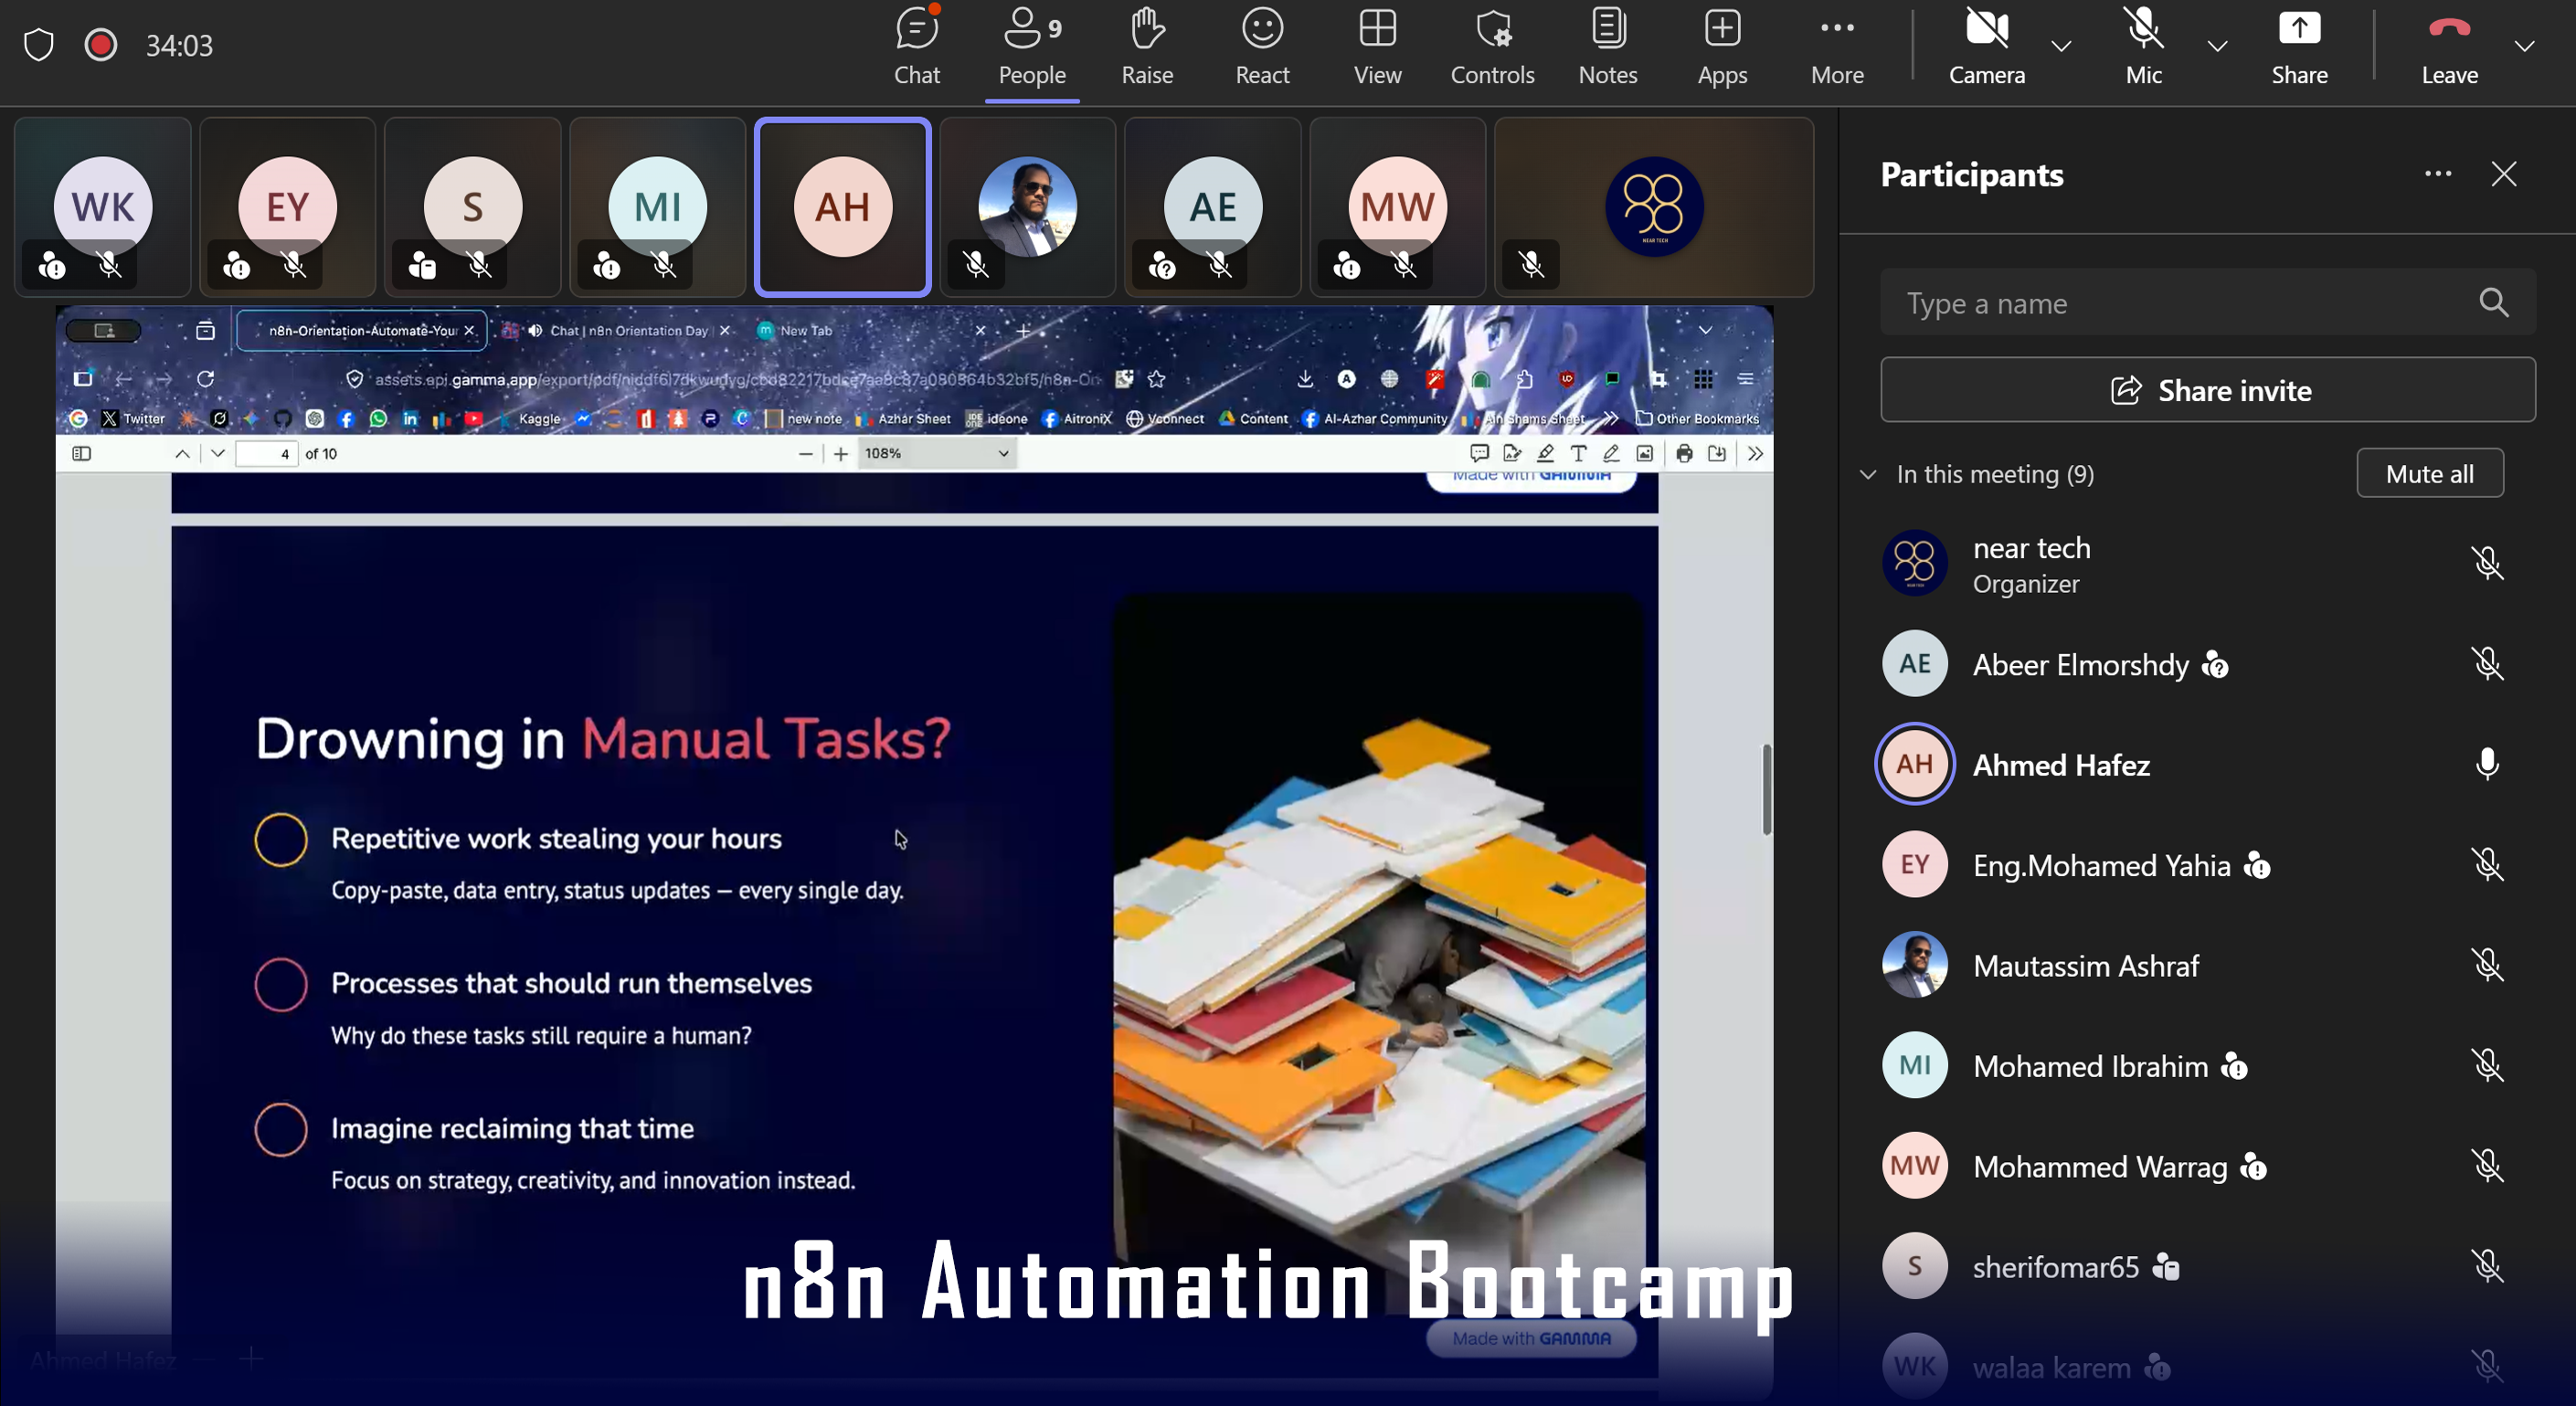The height and width of the screenshot is (1406, 2576).
Task: Open the View layout options
Action: pos(1377,47)
